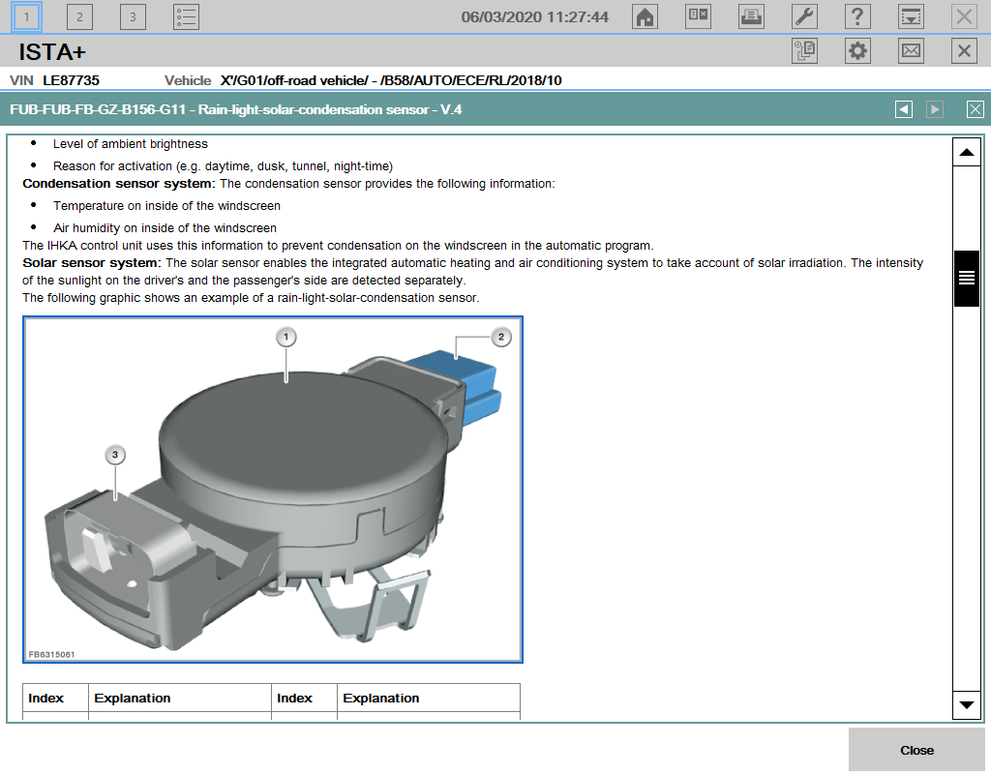The image size is (991, 774).
Task: Open the operations list icon
Action: (x=186, y=16)
